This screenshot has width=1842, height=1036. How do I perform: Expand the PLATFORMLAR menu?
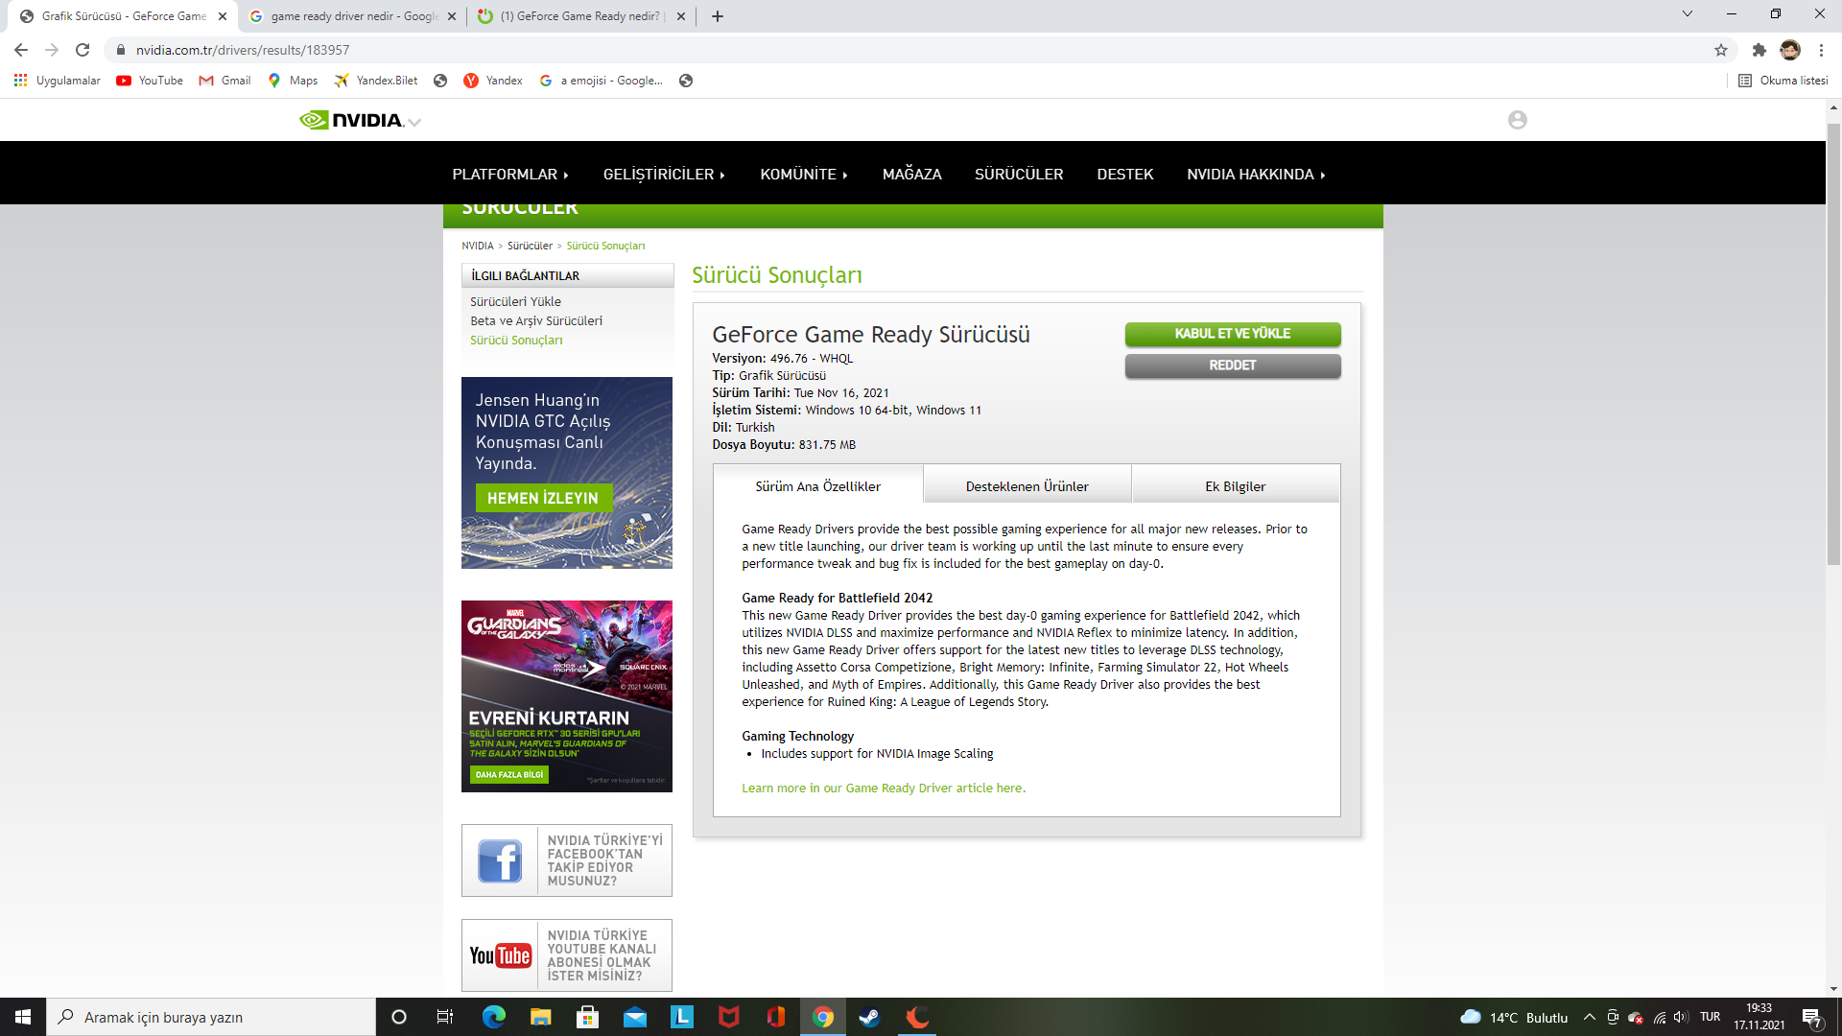point(510,175)
